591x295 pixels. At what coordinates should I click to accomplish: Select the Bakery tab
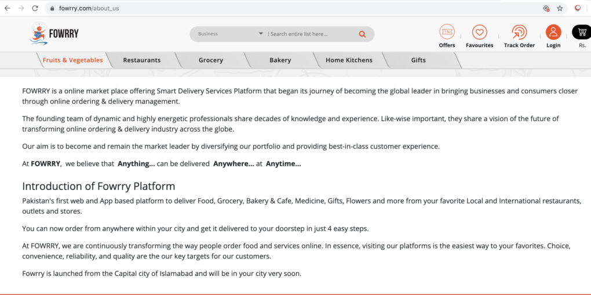280,60
